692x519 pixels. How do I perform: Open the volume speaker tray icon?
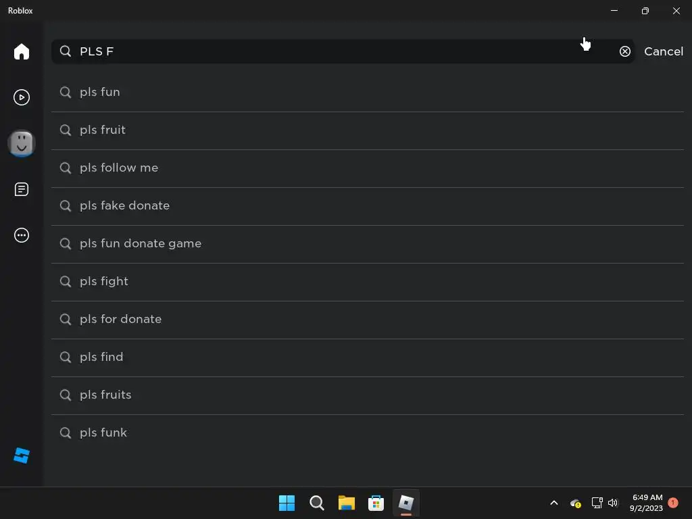pyautogui.click(x=613, y=503)
